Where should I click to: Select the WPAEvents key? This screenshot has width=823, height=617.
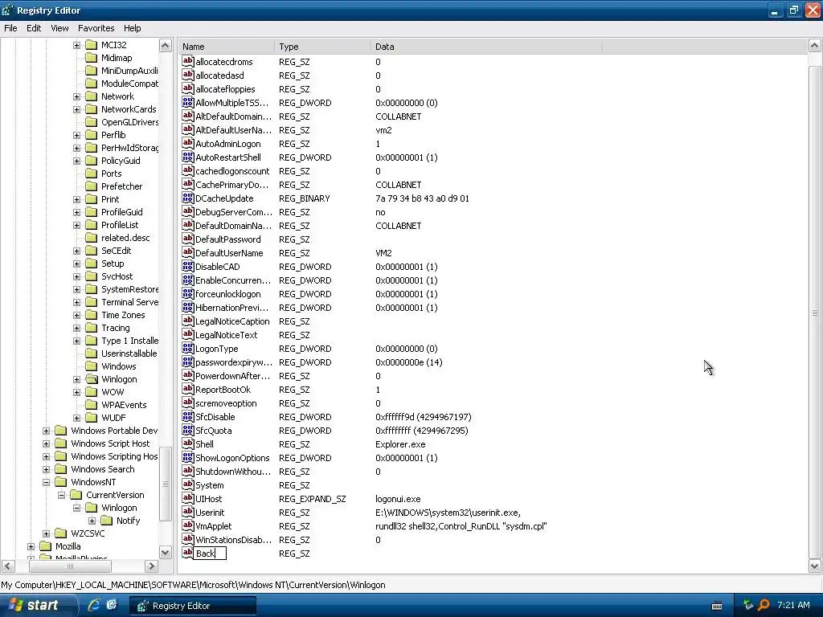124,405
